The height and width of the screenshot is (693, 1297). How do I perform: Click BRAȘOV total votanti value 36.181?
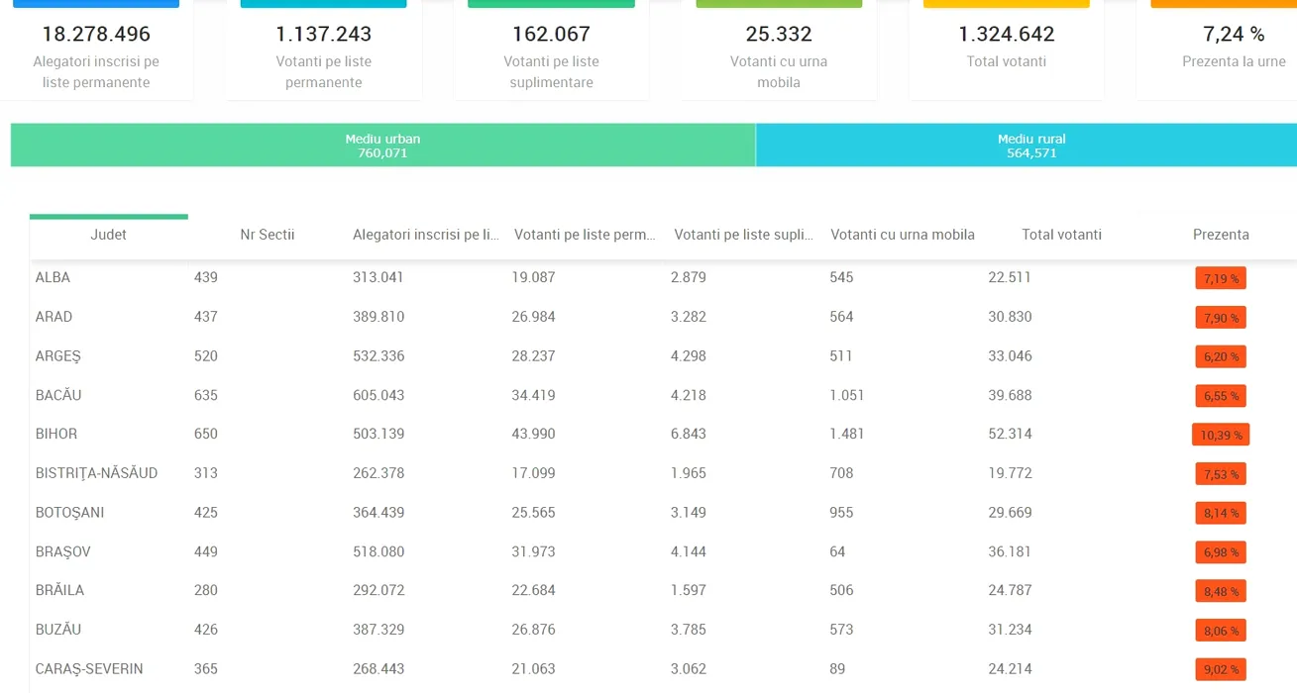pyautogui.click(x=1010, y=551)
